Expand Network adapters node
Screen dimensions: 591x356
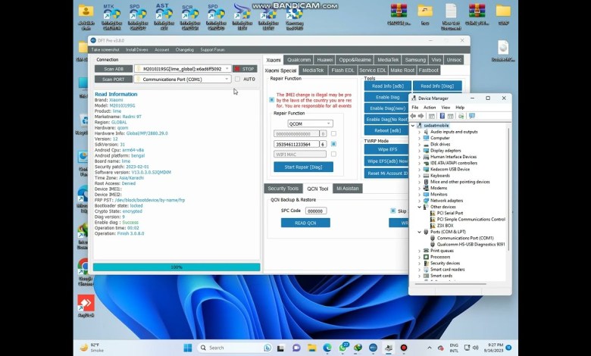pyautogui.click(x=419, y=201)
